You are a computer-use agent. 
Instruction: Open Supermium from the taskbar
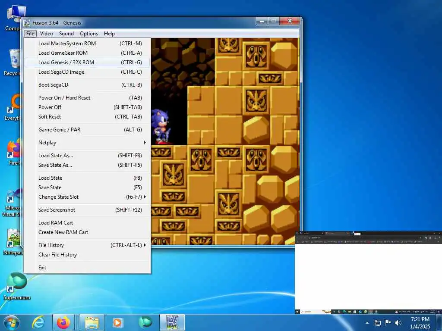coord(145,322)
